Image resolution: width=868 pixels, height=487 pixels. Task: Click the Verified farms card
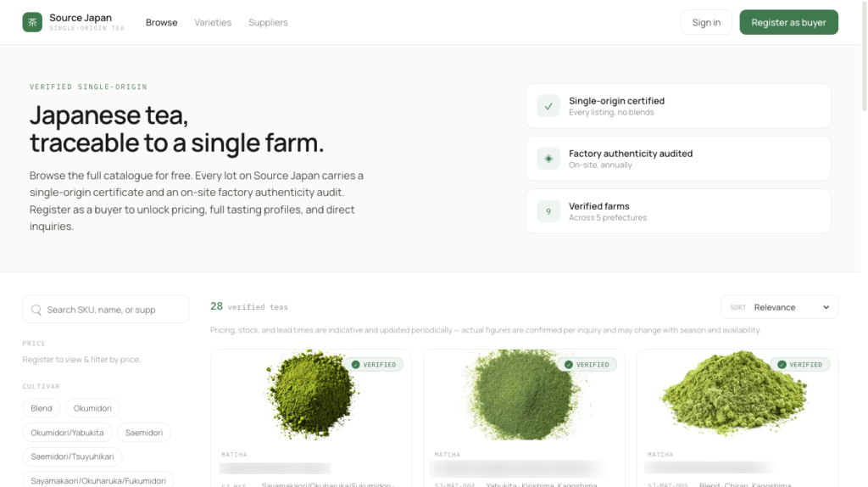pyautogui.click(x=678, y=211)
